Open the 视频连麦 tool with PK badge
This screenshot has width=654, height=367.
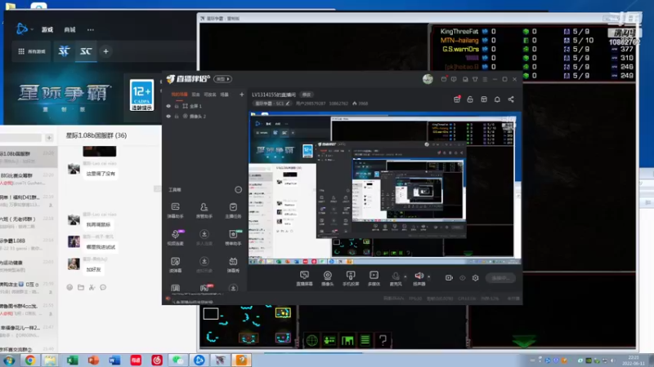(175, 237)
